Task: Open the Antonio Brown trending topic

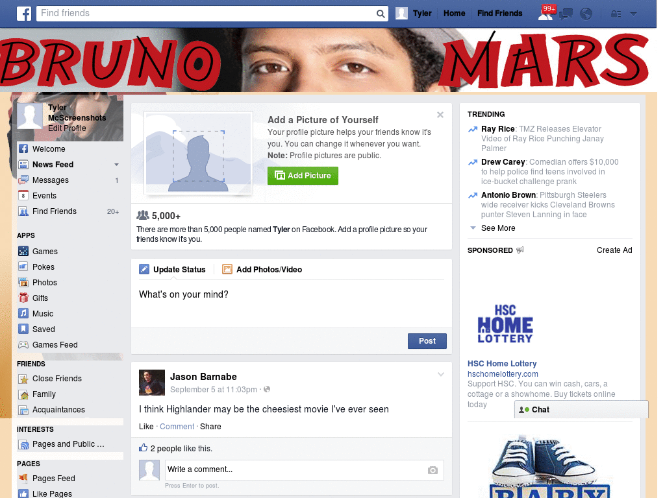Action: [x=508, y=195]
